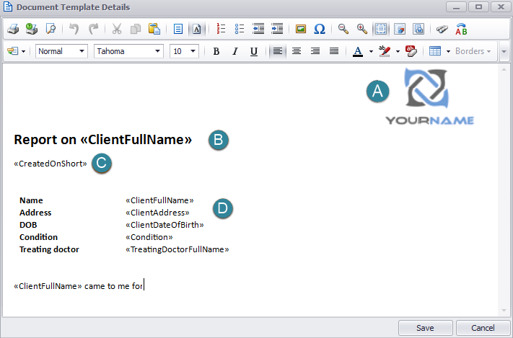
Task: Click the numbered list icon
Action: click(x=222, y=30)
